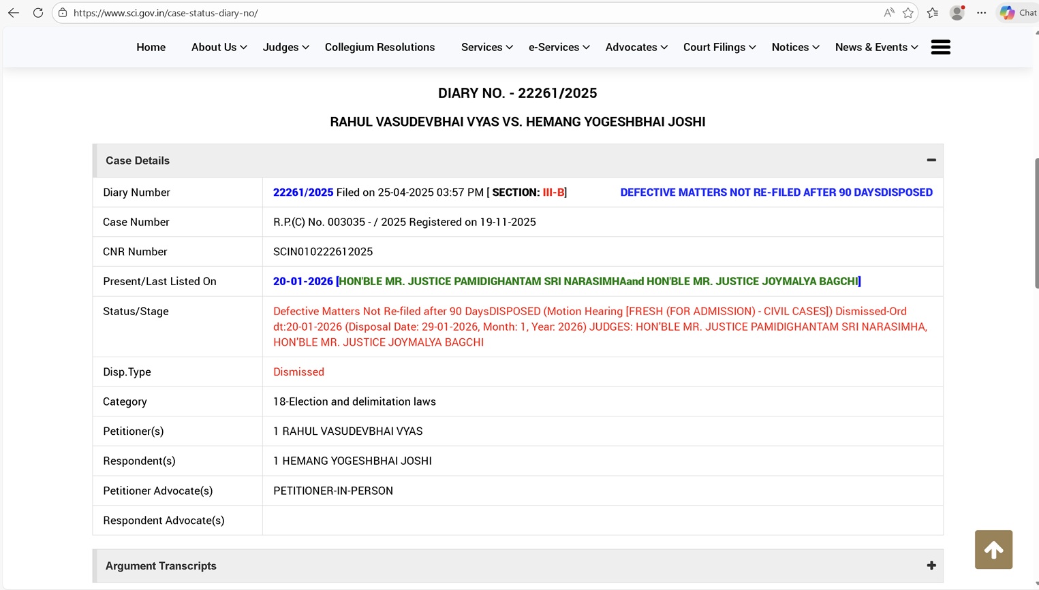
Task: Expand the Argument Transcripts section
Action: coord(931,566)
